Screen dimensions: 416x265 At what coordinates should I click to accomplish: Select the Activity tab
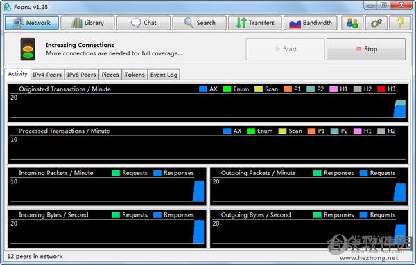pyautogui.click(x=17, y=74)
